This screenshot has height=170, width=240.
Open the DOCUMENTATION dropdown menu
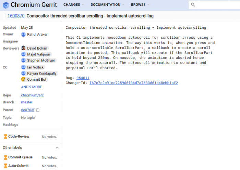pyautogui.click(x=107, y=5)
